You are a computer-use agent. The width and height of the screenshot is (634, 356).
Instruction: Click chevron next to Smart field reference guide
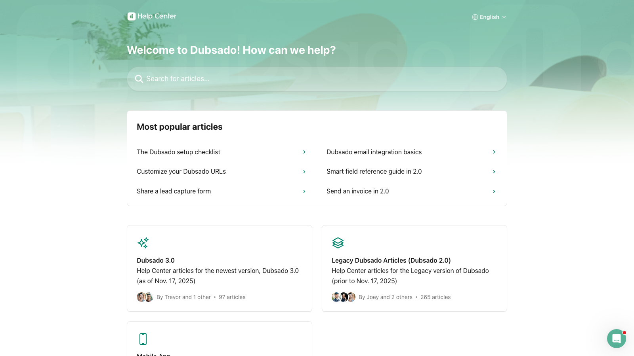point(494,172)
